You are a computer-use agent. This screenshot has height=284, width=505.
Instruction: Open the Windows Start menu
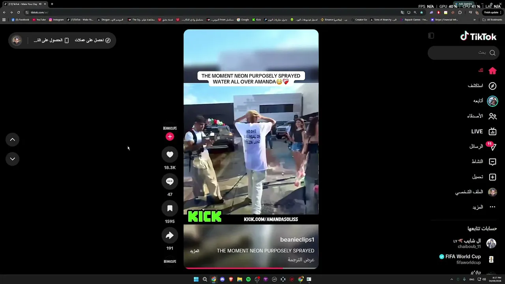point(196,279)
